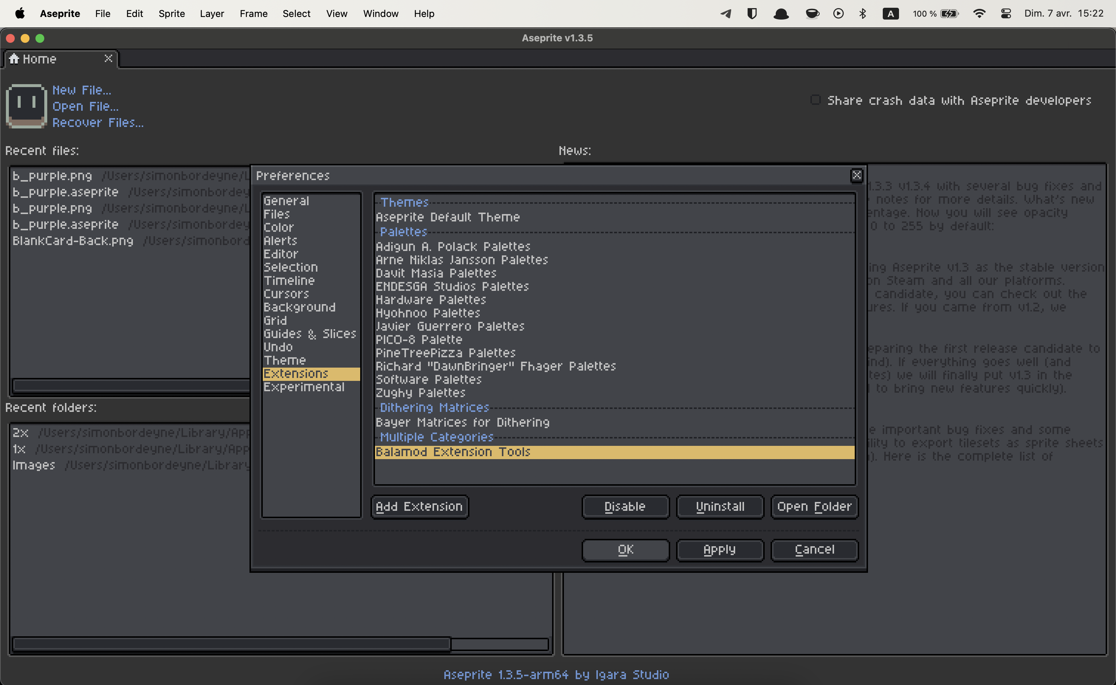The width and height of the screenshot is (1116, 685).
Task: Select Background preferences section
Action: tap(311, 307)
